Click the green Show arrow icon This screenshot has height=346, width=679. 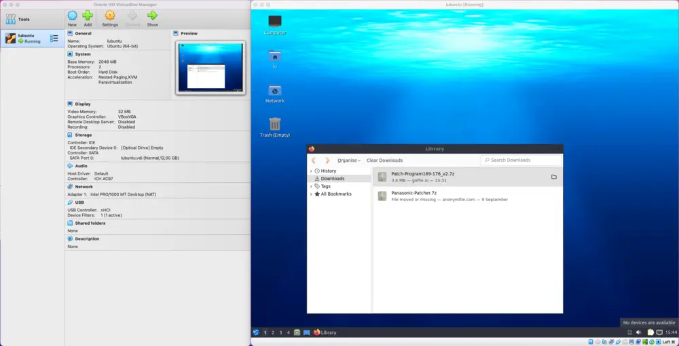pyautogui.click(x=152, y=16)
